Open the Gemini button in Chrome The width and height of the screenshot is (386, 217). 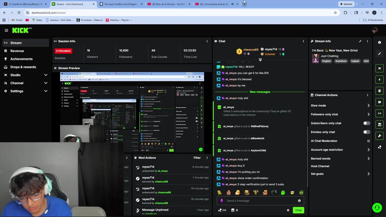tap(346, 4)
